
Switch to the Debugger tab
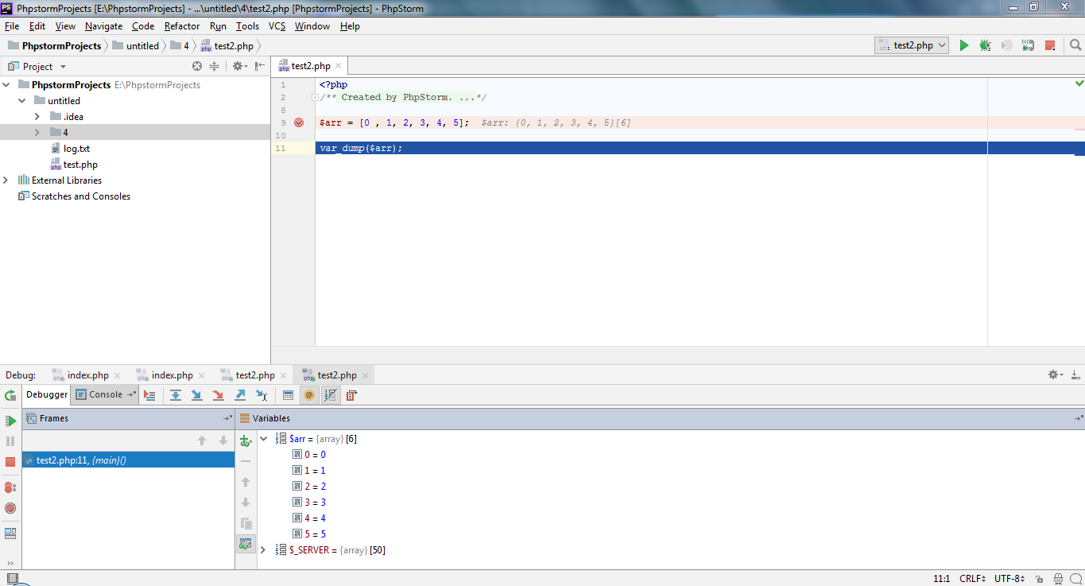(x=47, y=394)
